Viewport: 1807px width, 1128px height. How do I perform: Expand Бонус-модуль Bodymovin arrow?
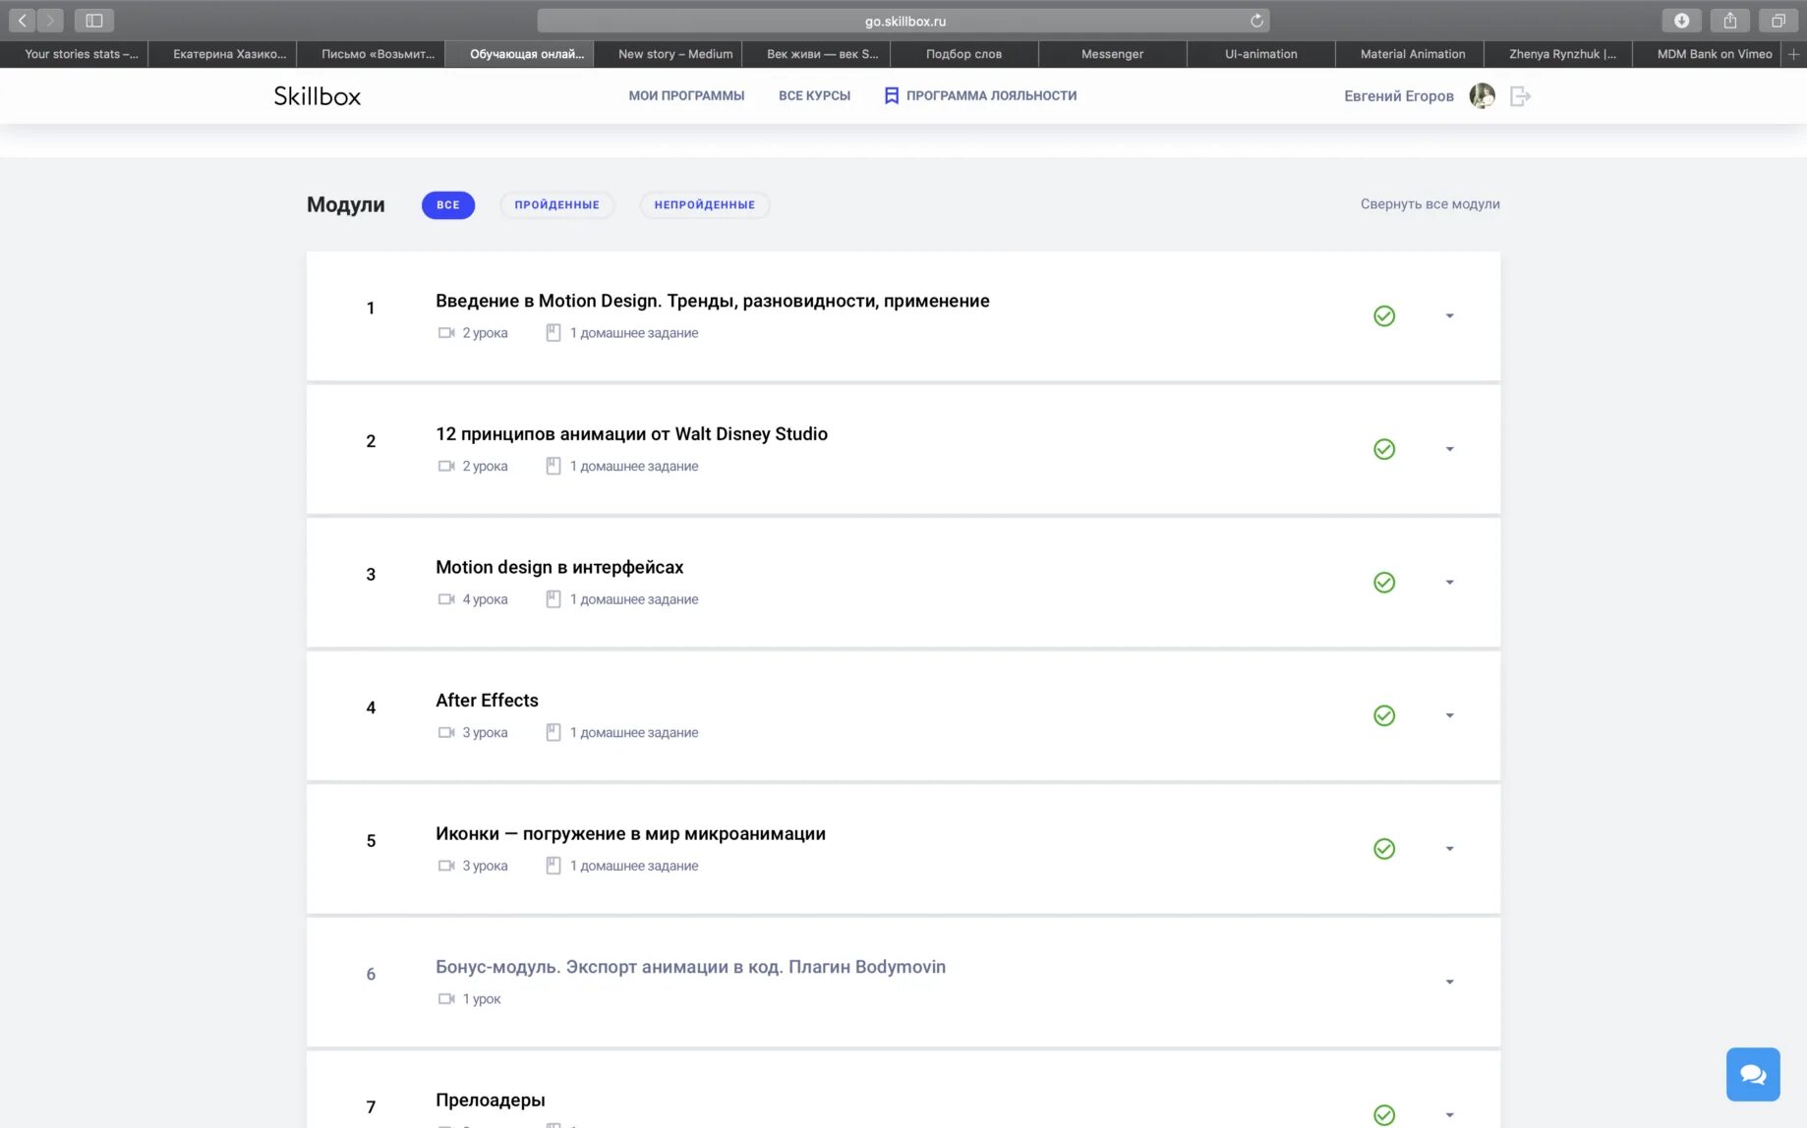point(1449,983)
